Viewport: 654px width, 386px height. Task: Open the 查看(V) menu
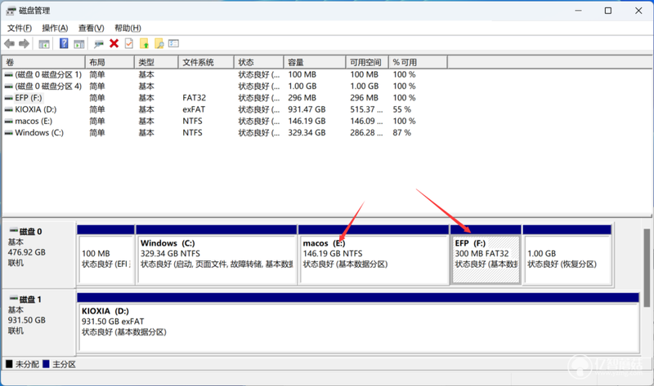[x=91, y=28]
